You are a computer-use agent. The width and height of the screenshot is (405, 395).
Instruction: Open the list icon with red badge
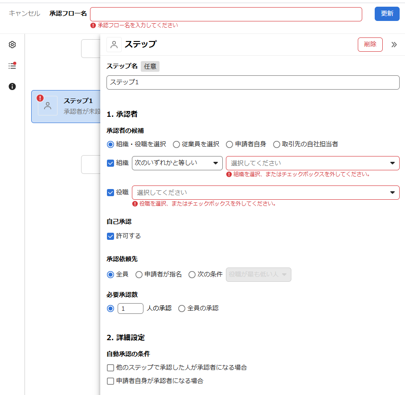pyautogui.click(x=12, y=66)
